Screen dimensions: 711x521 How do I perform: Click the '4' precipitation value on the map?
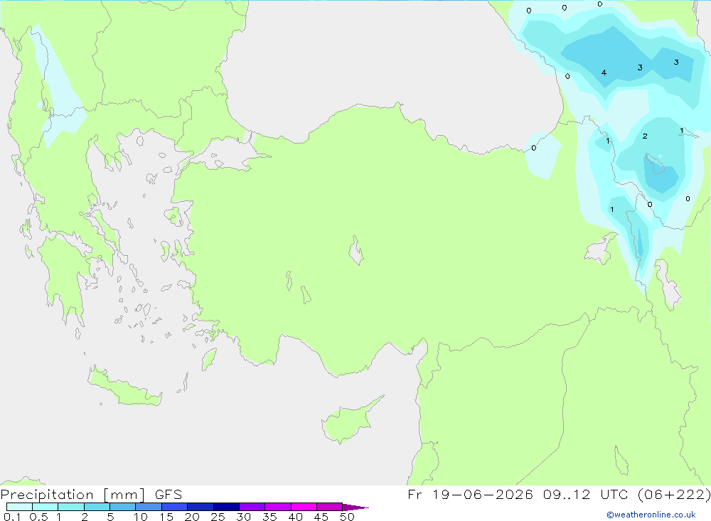click(x=604, y=72)
